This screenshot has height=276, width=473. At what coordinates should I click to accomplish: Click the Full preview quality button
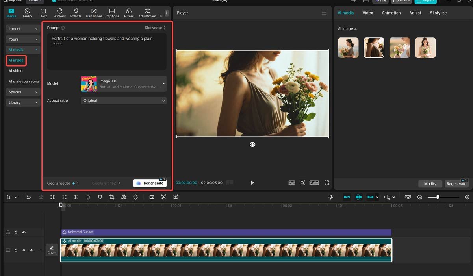292,183
